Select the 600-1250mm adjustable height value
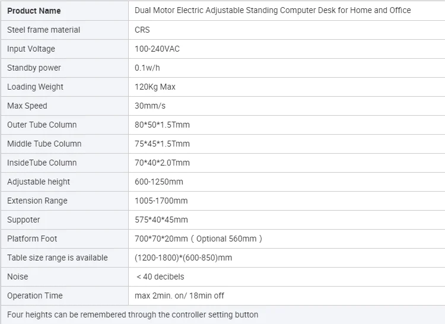 pos(158,182)
